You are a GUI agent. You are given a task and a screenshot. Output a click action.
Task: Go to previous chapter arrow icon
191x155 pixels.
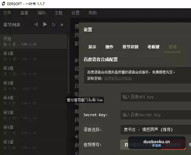point(36,25)
